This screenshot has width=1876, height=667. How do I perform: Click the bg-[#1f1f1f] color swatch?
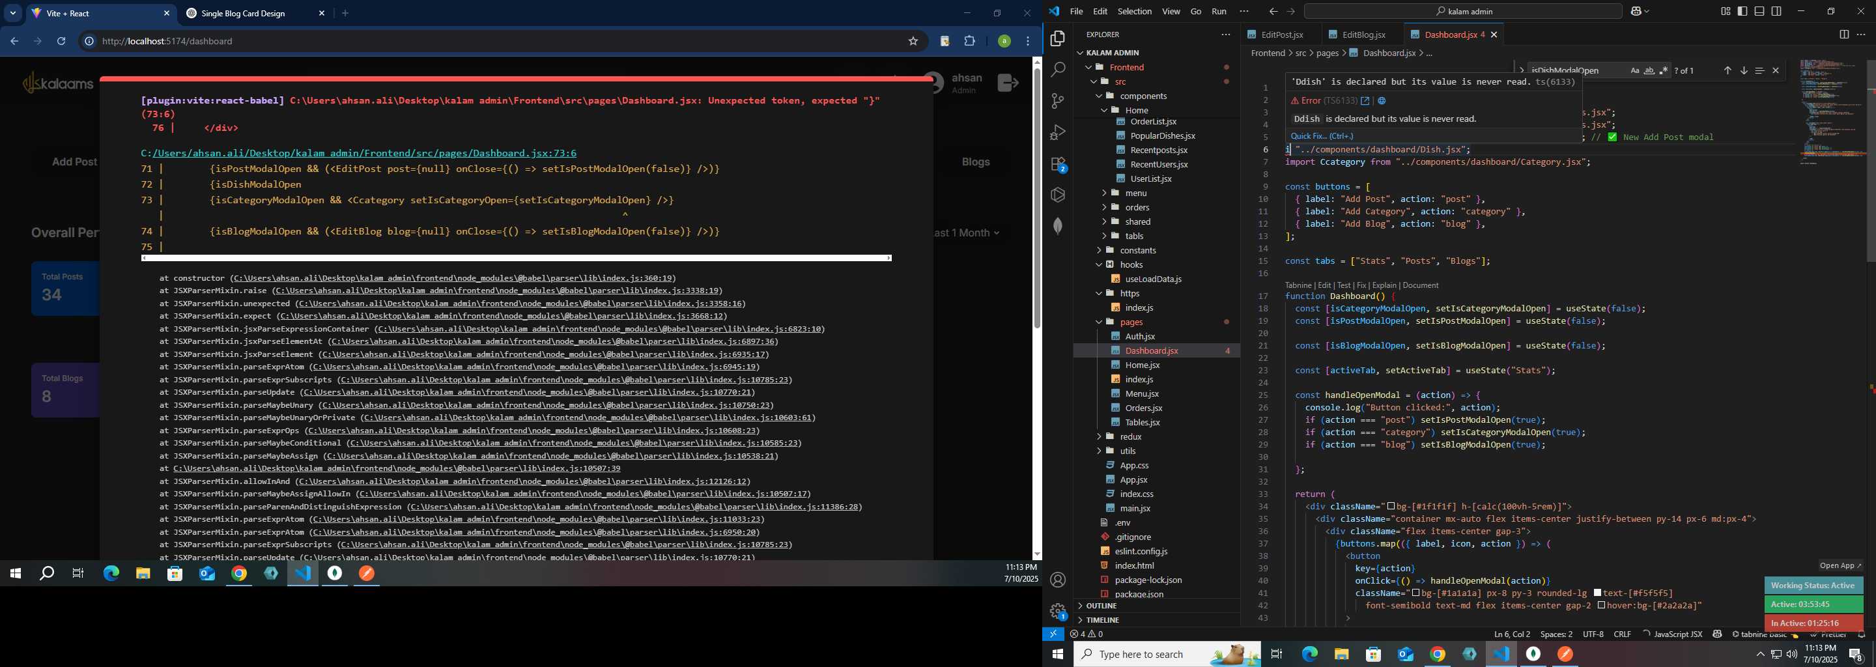pos(1390,506)
